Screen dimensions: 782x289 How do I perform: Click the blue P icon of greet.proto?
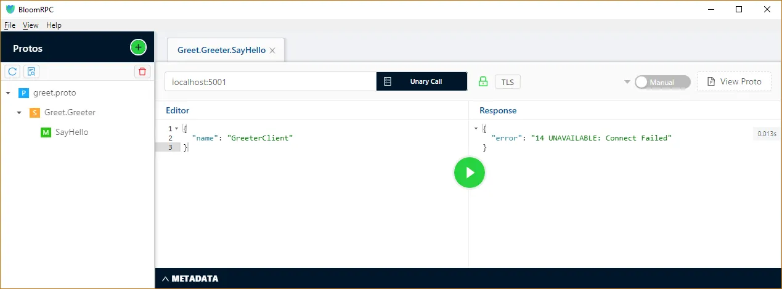[23, 93]
